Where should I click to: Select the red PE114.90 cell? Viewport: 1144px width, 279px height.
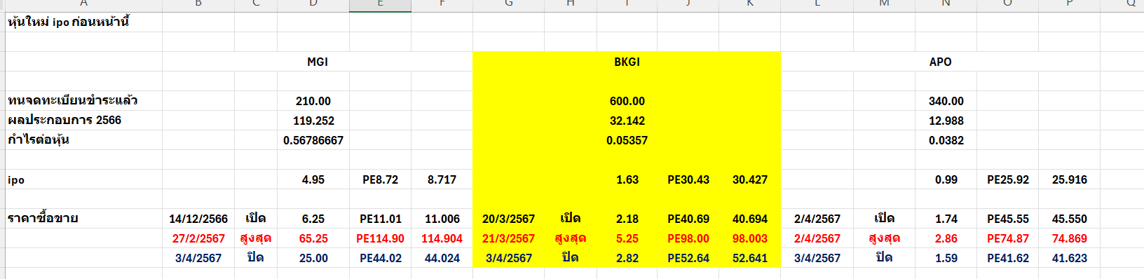point(380,238)
